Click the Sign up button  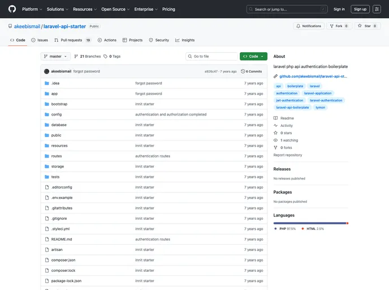point(360,9)
